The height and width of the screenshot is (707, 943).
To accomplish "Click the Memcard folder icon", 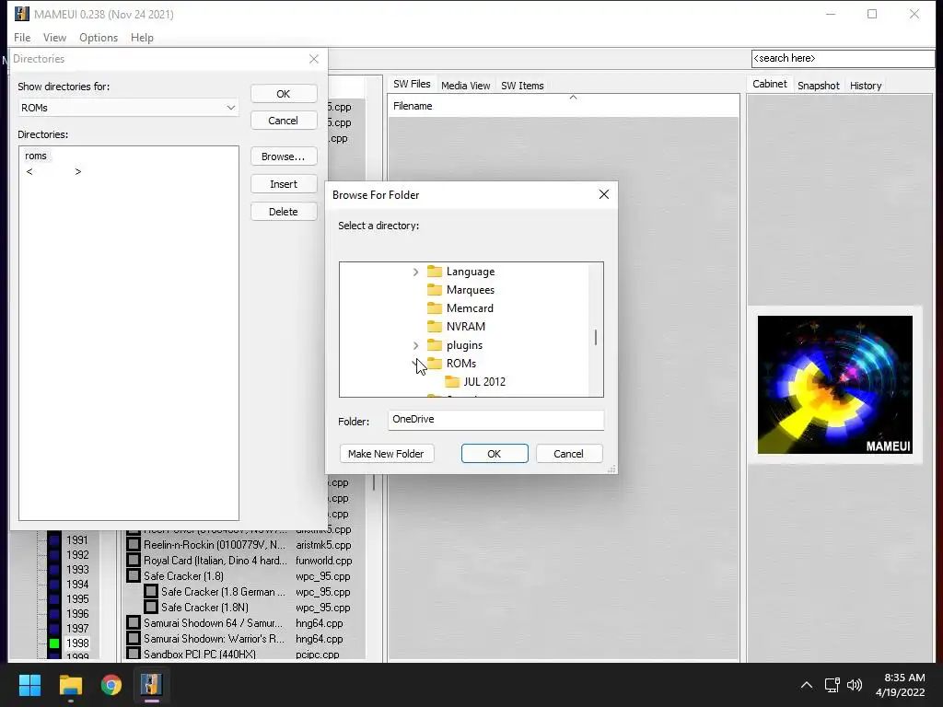I will point(435,308).
